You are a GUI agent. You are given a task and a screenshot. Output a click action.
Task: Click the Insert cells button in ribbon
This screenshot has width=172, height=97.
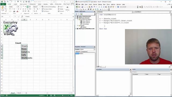tap(61, 7)
